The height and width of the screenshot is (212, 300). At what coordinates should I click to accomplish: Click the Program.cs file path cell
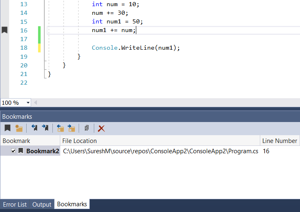point(161,151)
